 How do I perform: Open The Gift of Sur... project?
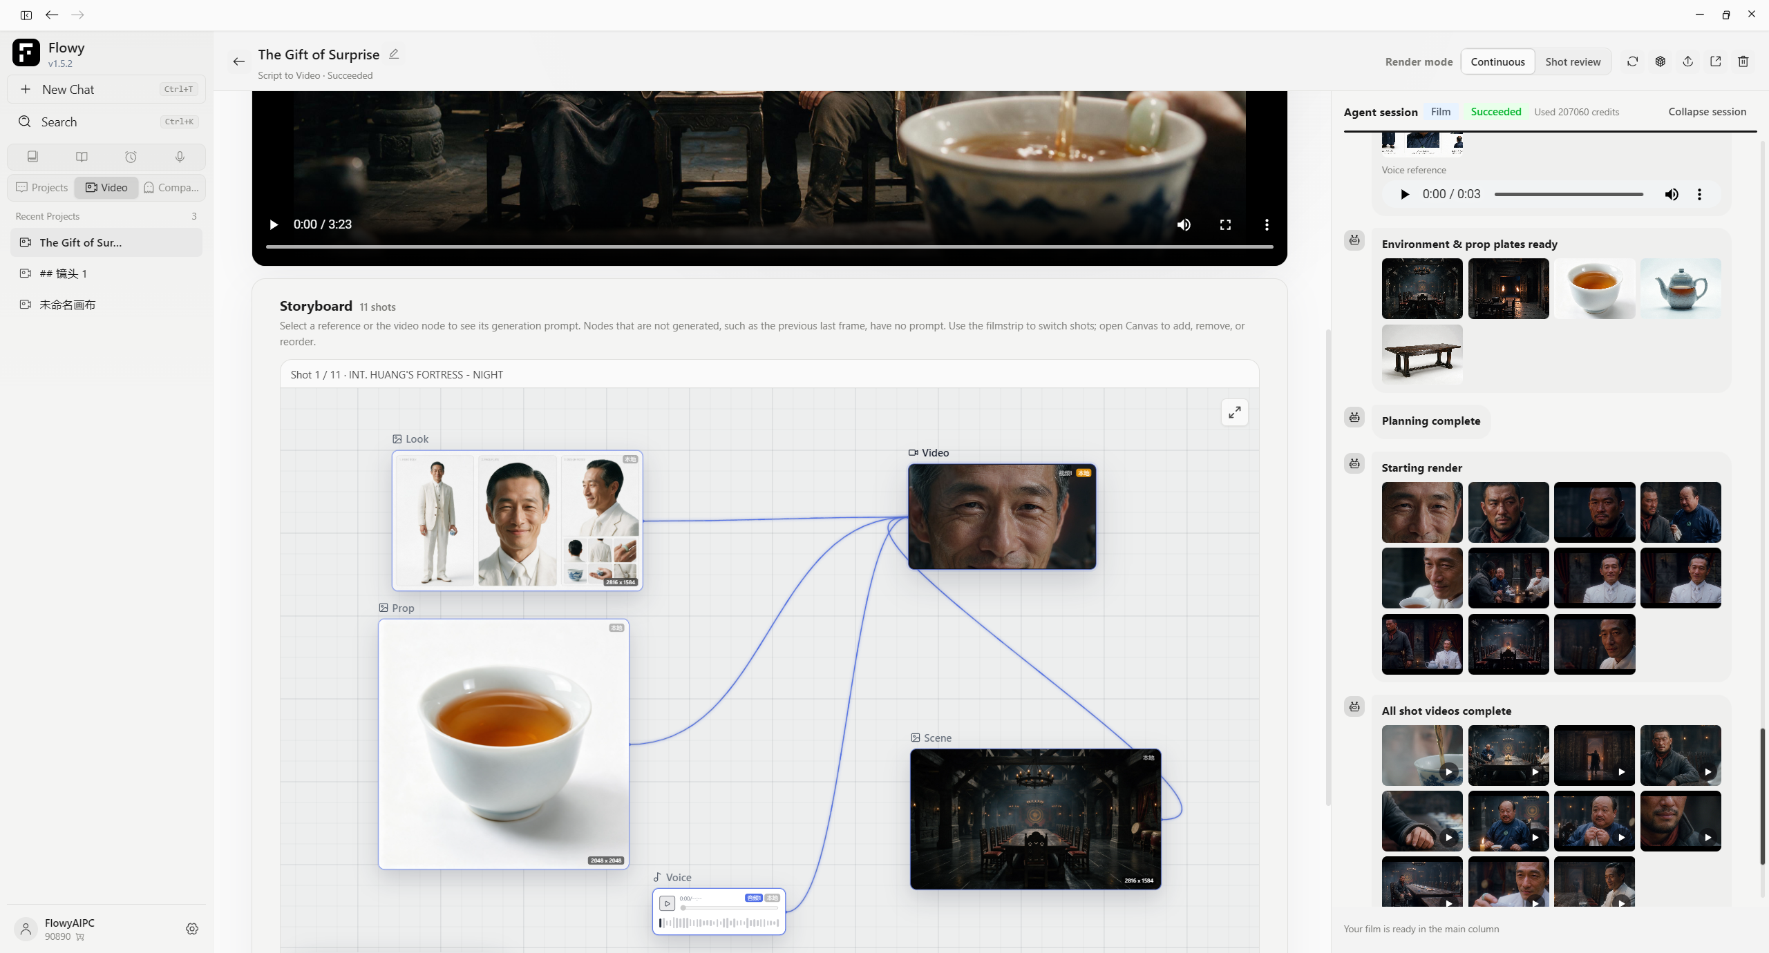click(106, 242)
